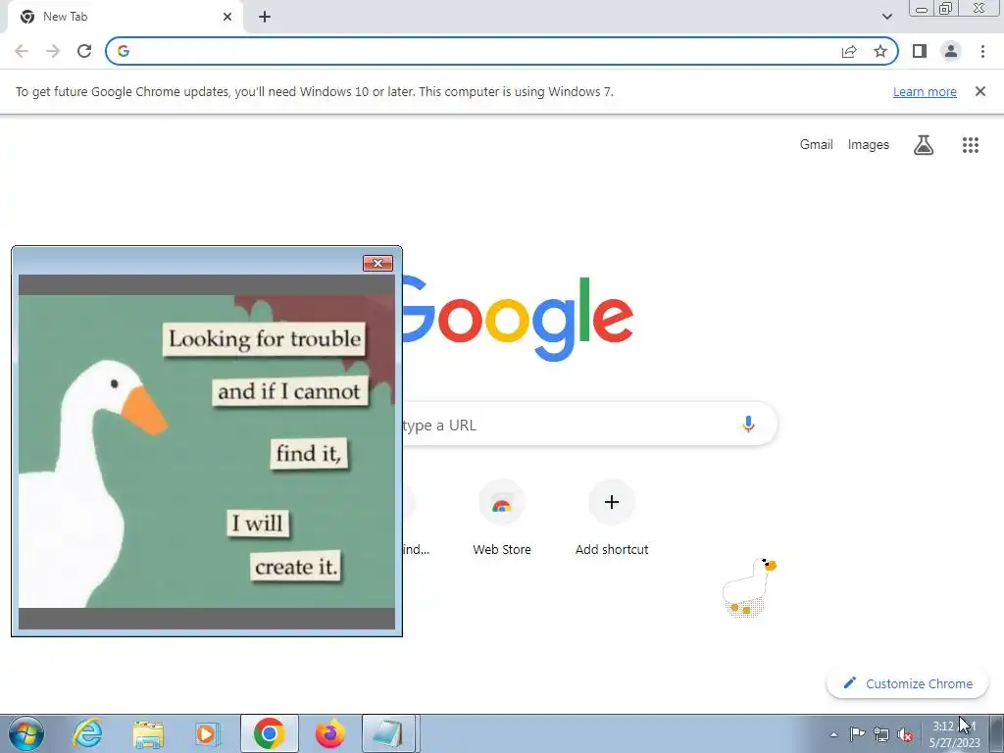The image size is (1004, 753).
Task: Open Chrome's three-dot menu
Action: click(x=982, y=51)
